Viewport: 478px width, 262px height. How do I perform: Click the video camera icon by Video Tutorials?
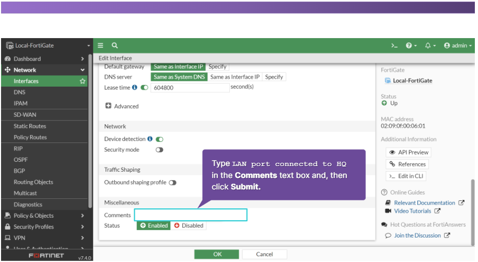(388, 211)
